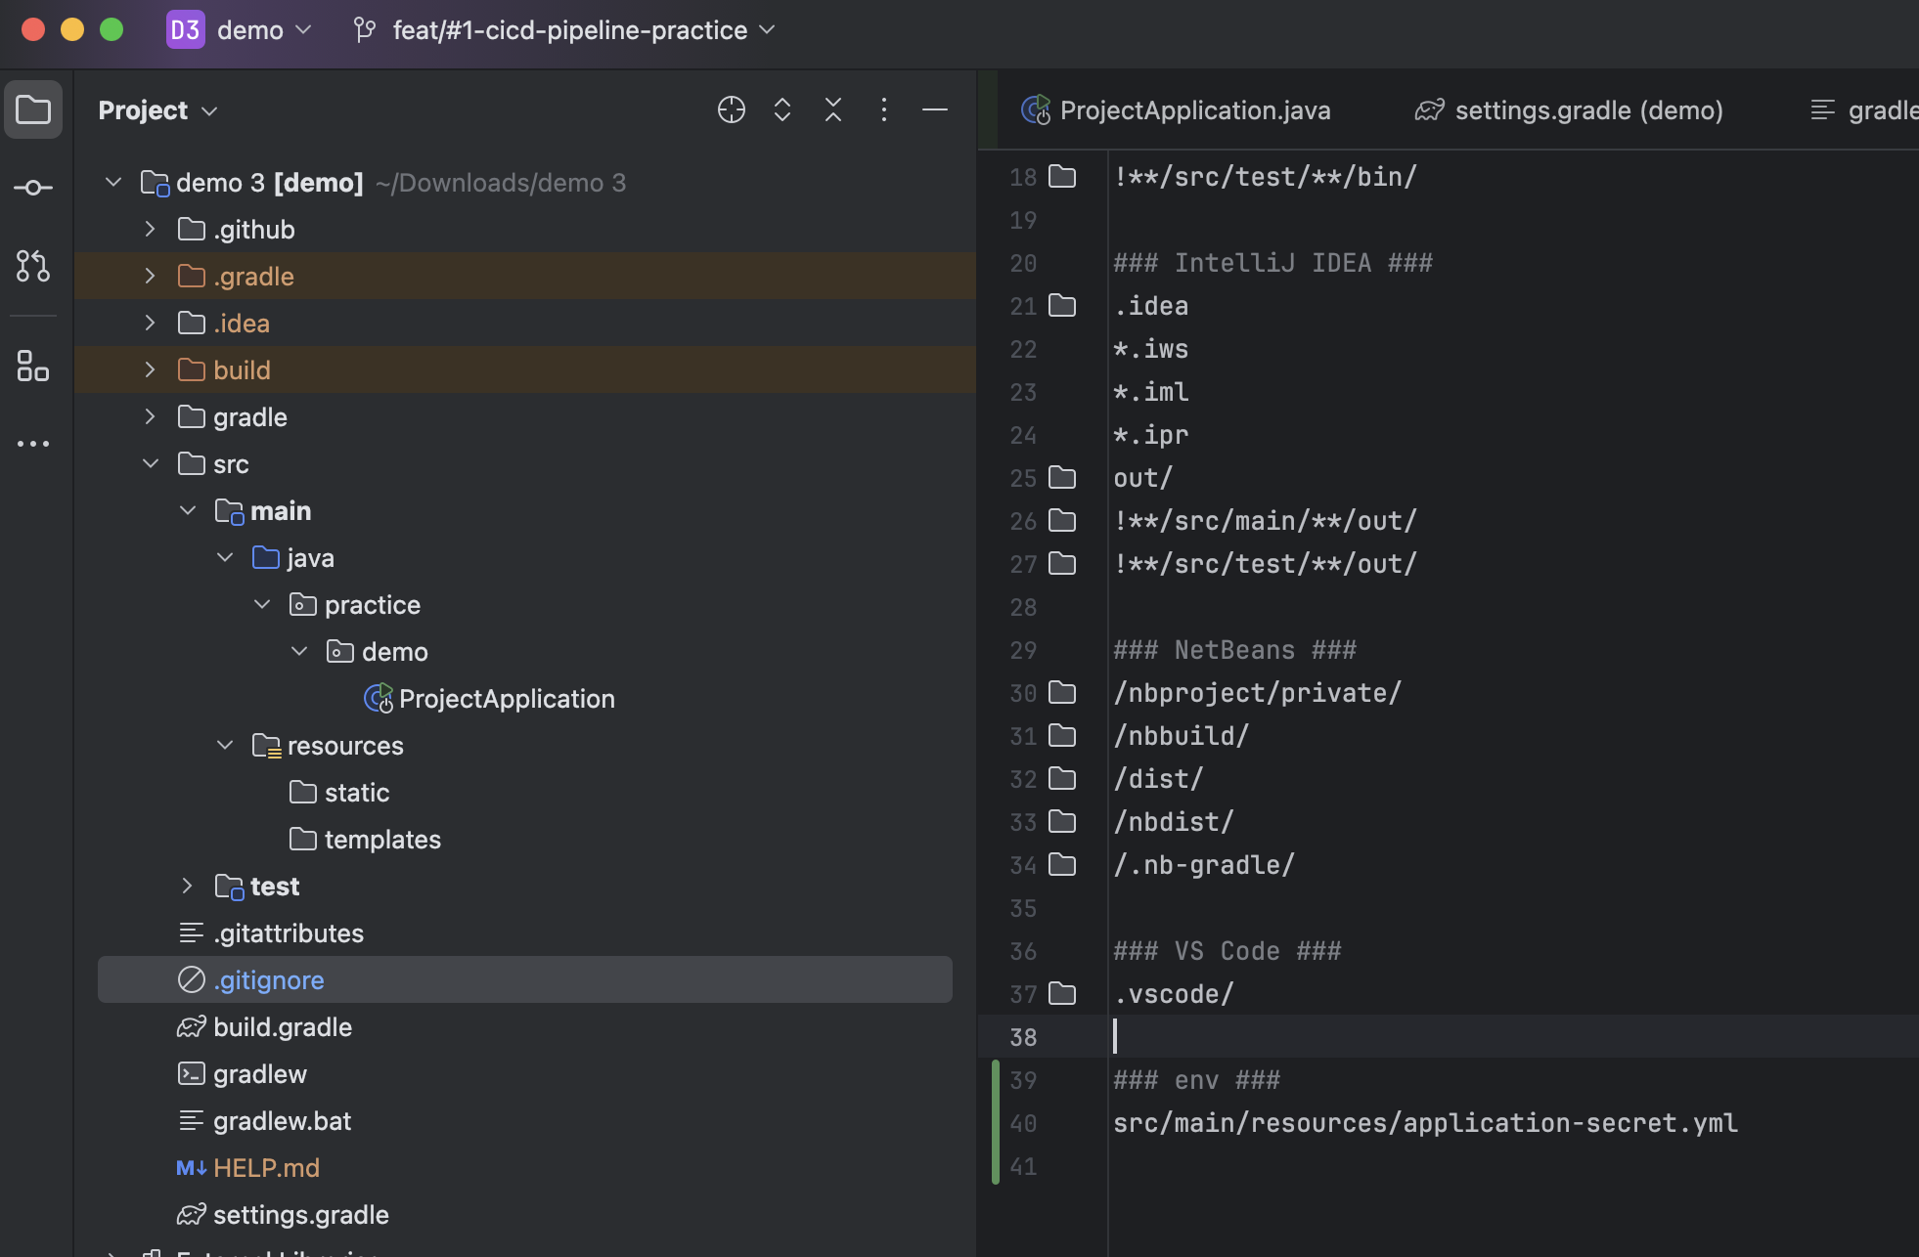This screenshot has height=1257, width=1919.
Task: Click the Select Opened File crosshair icon
Action: 731,109
